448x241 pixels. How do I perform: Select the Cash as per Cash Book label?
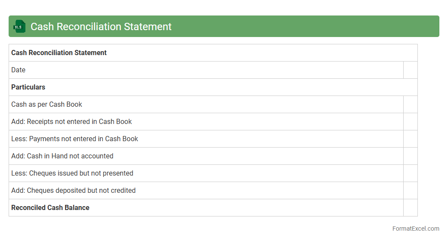(47, 105)
